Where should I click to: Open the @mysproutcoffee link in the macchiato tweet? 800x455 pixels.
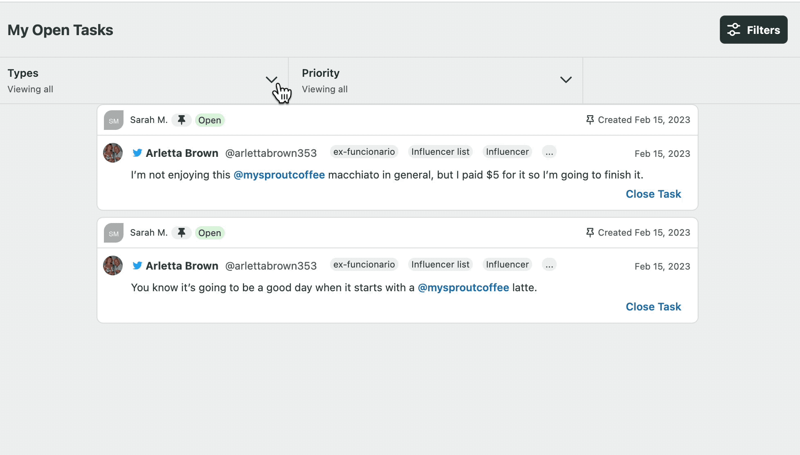pyautogui.click(x=279, y=174)
